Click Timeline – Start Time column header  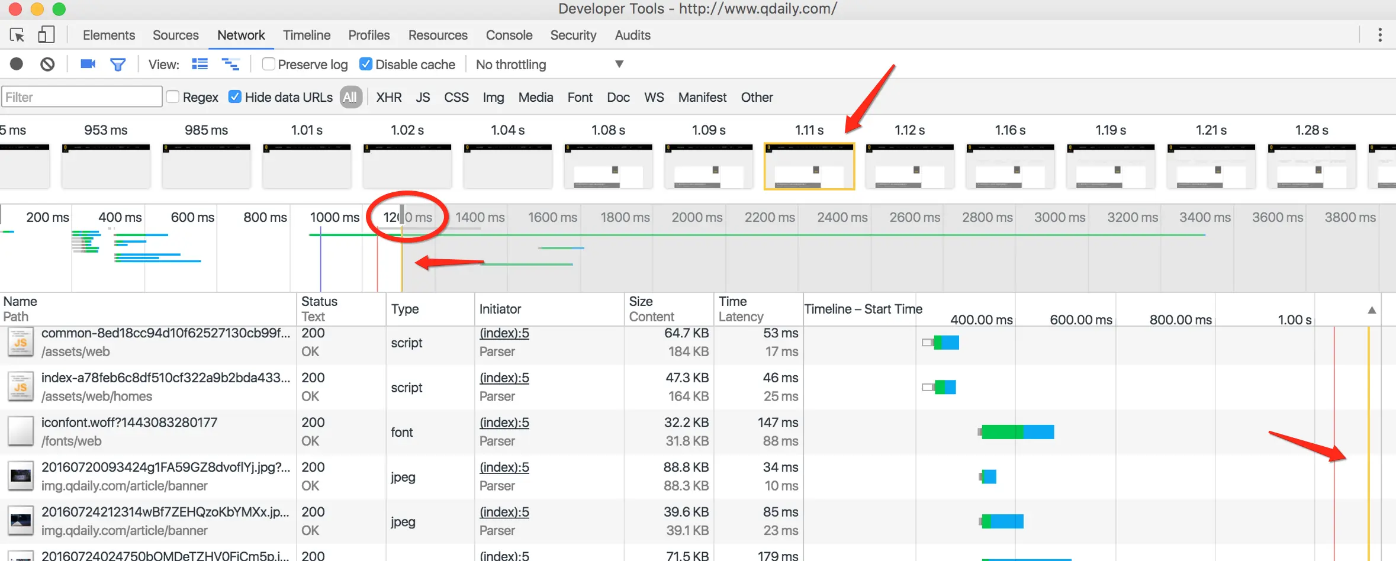(x=863, y=309)
